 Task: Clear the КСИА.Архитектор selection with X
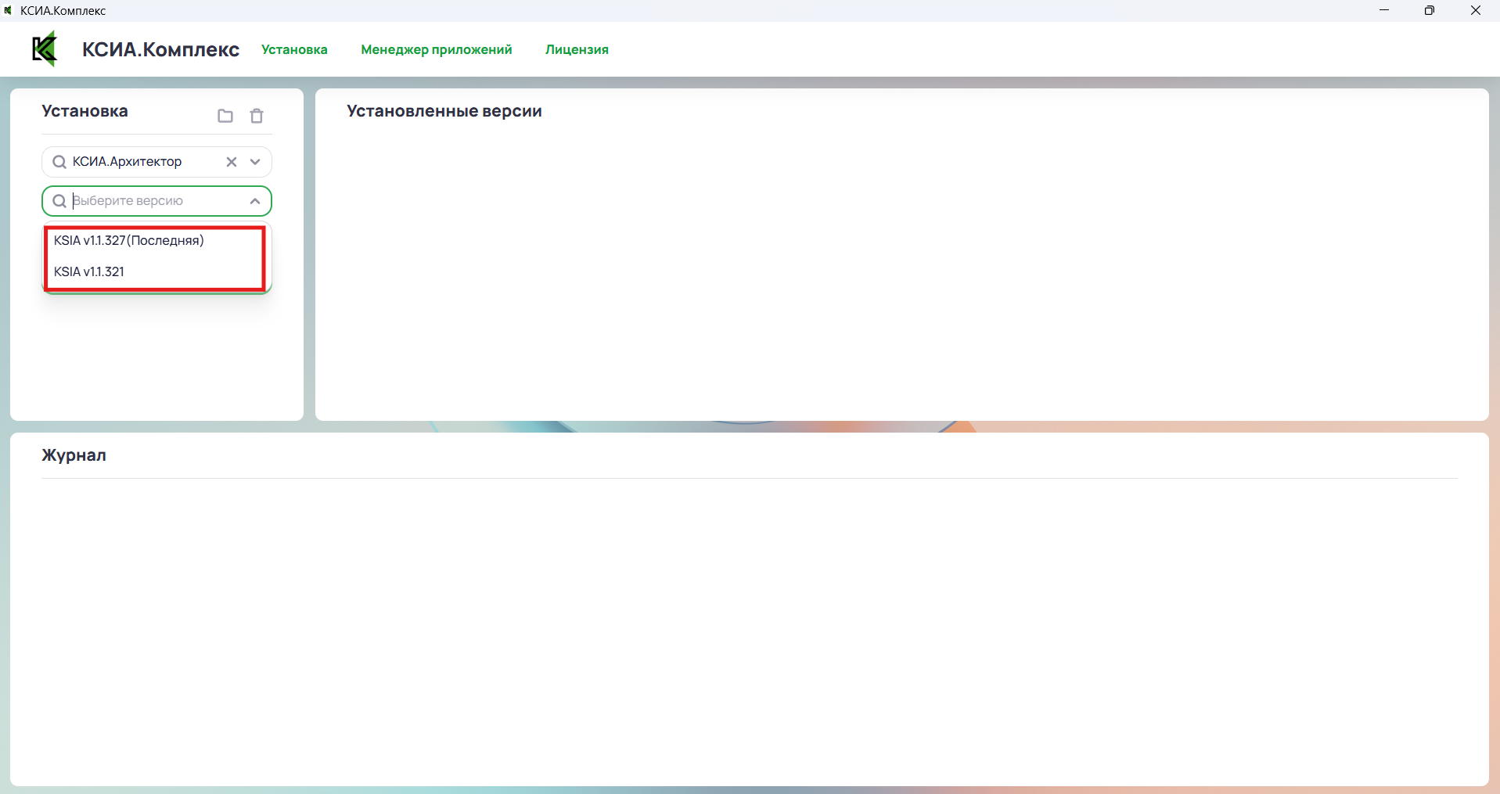[232, 162]
